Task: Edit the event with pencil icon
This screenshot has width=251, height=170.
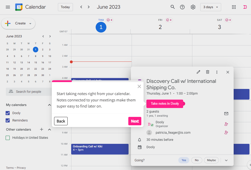Action: coord(198,72)
